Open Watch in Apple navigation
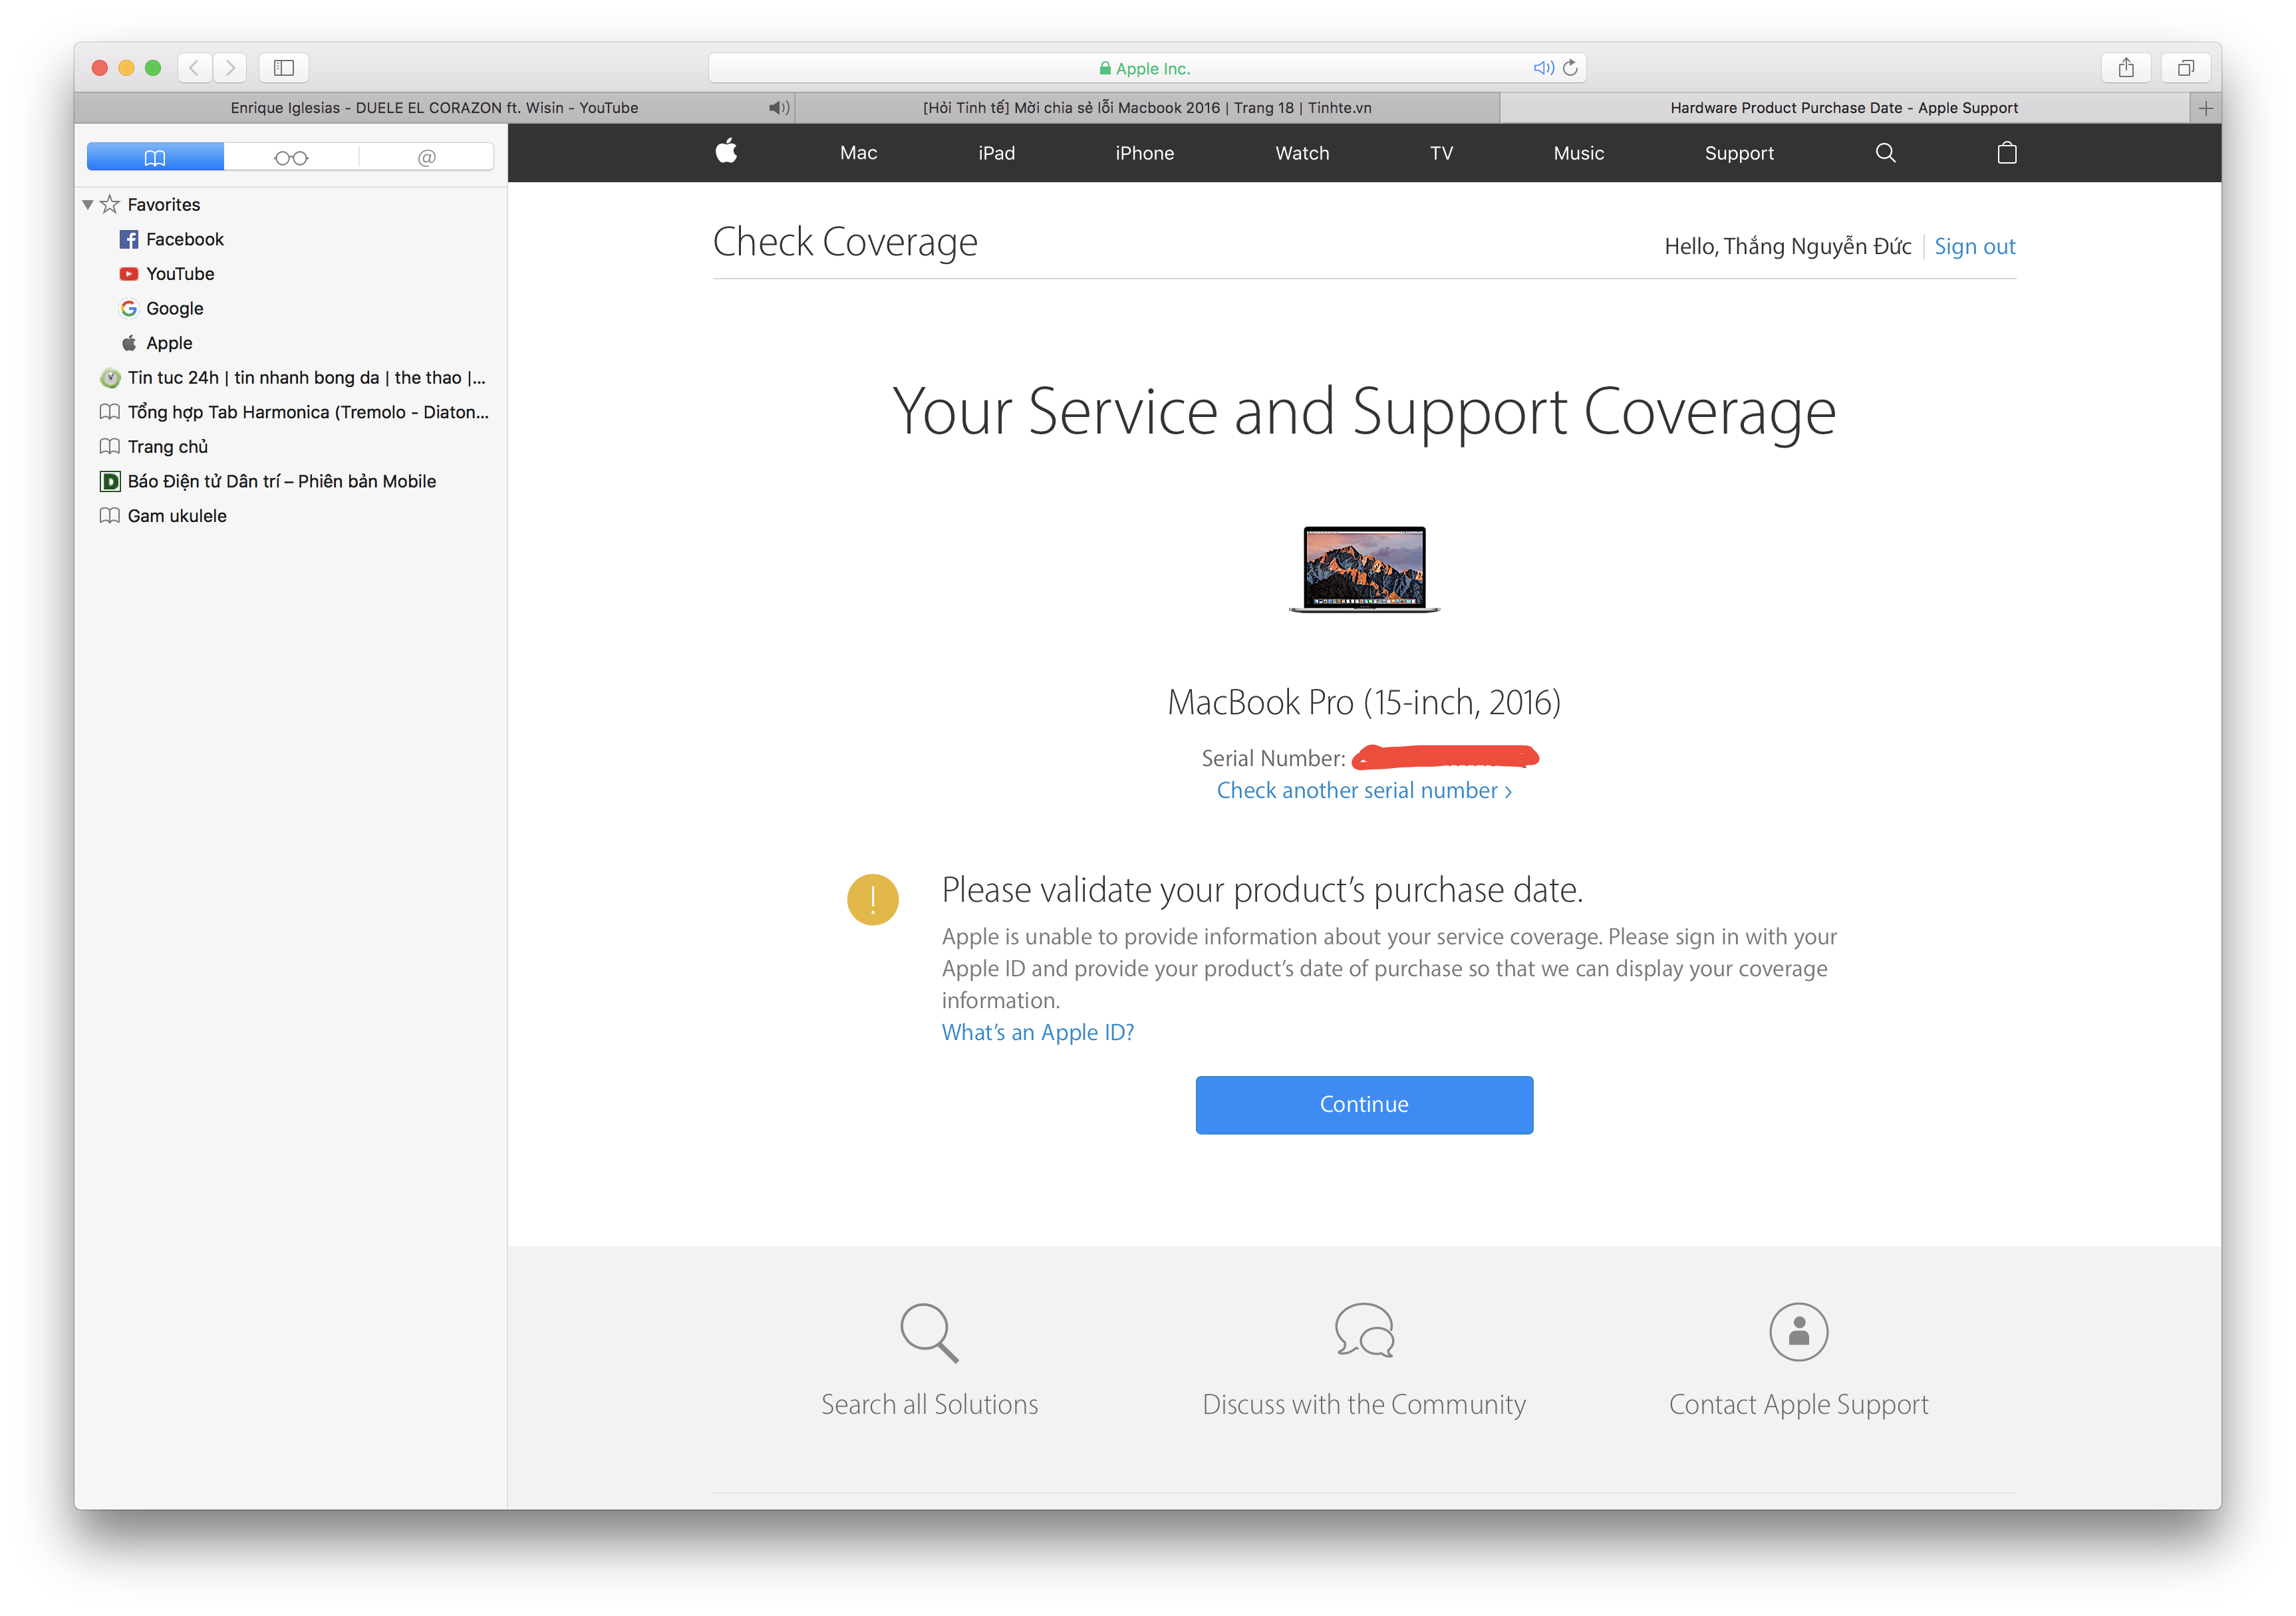The width and height of the screenshot is (2296, 1616). pyautogui.click(x=1302, y=153)
